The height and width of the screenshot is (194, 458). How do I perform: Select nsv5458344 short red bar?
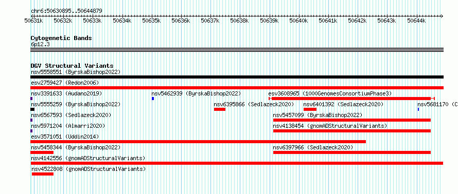tap(42, 152)
